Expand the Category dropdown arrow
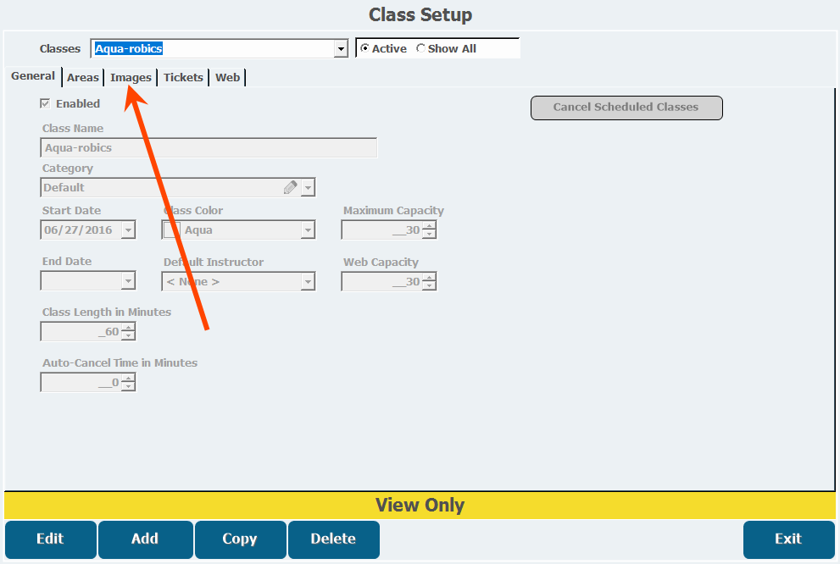This screenshot has height=564, width=840. click(x=308, y=188)
